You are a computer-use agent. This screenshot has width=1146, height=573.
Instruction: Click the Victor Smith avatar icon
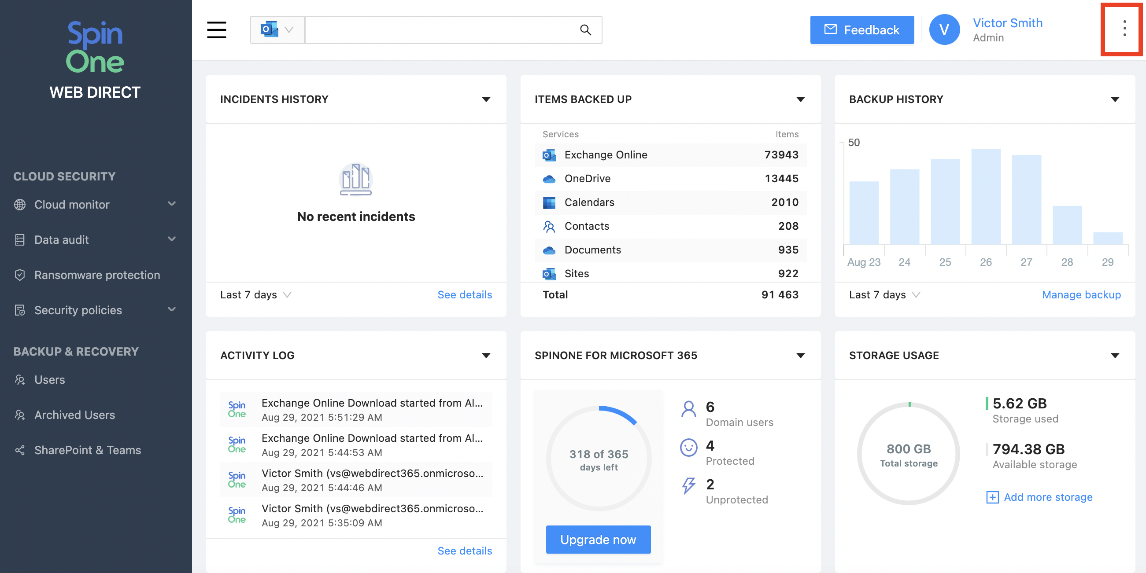[x=944, y=30]
